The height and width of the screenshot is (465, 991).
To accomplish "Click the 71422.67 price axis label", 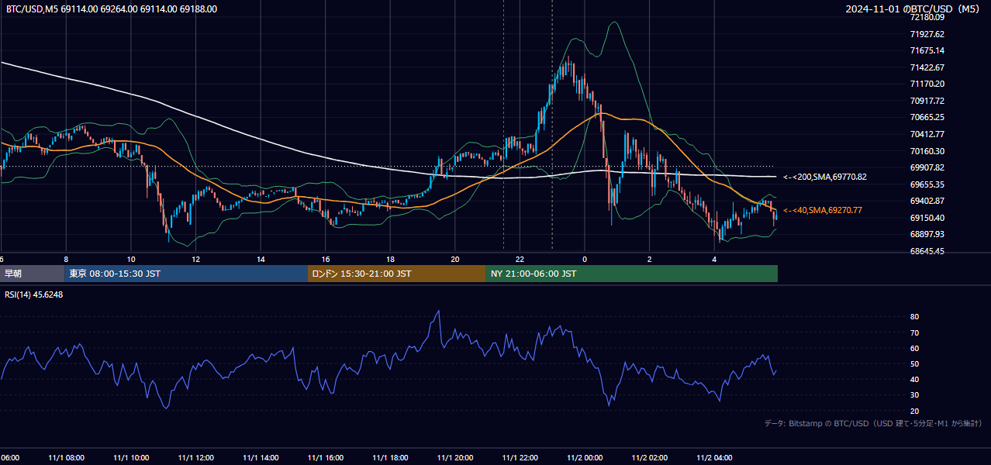I will 927,67.
